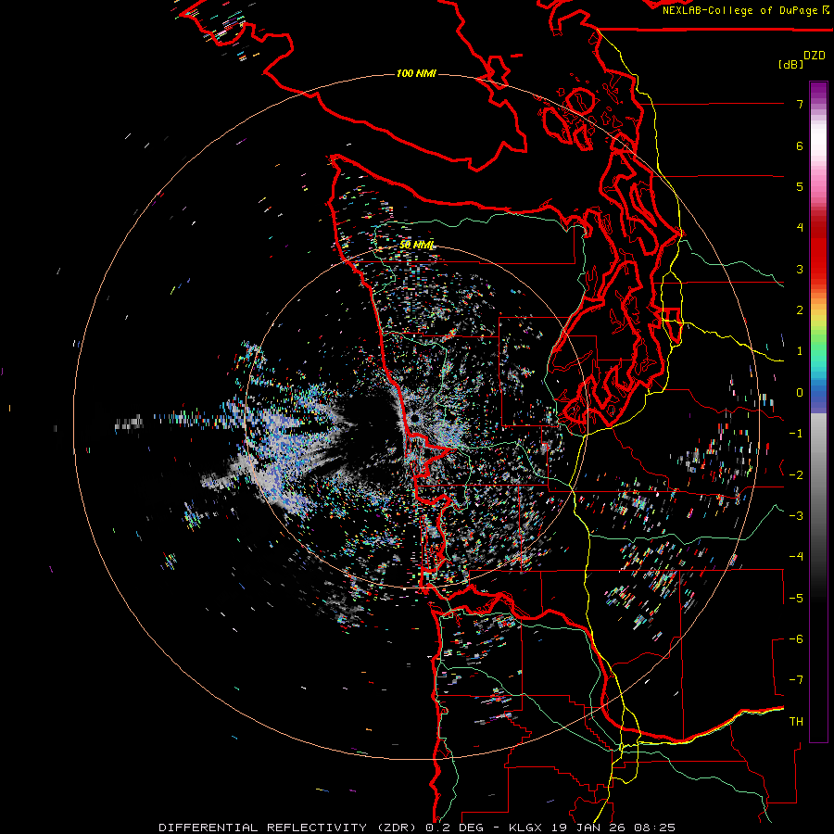The width and height of the screenshot is (834, 834).
Task: Click the -6 value on color scale
Action: (796, 638)
